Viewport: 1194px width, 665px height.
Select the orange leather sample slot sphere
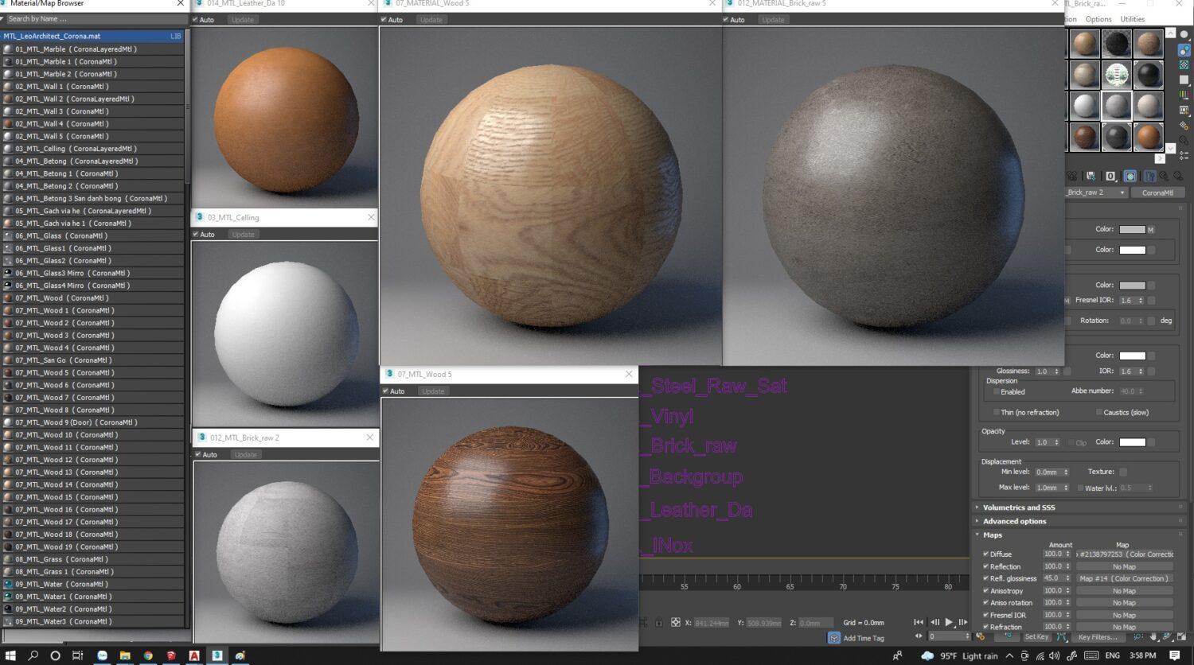coord(1149,136)
